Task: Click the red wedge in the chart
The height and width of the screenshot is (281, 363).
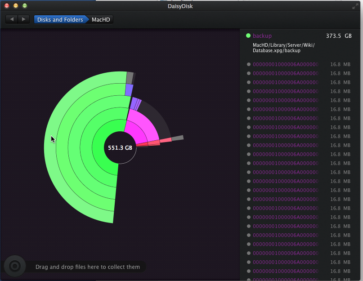Action: pos(154,143)
